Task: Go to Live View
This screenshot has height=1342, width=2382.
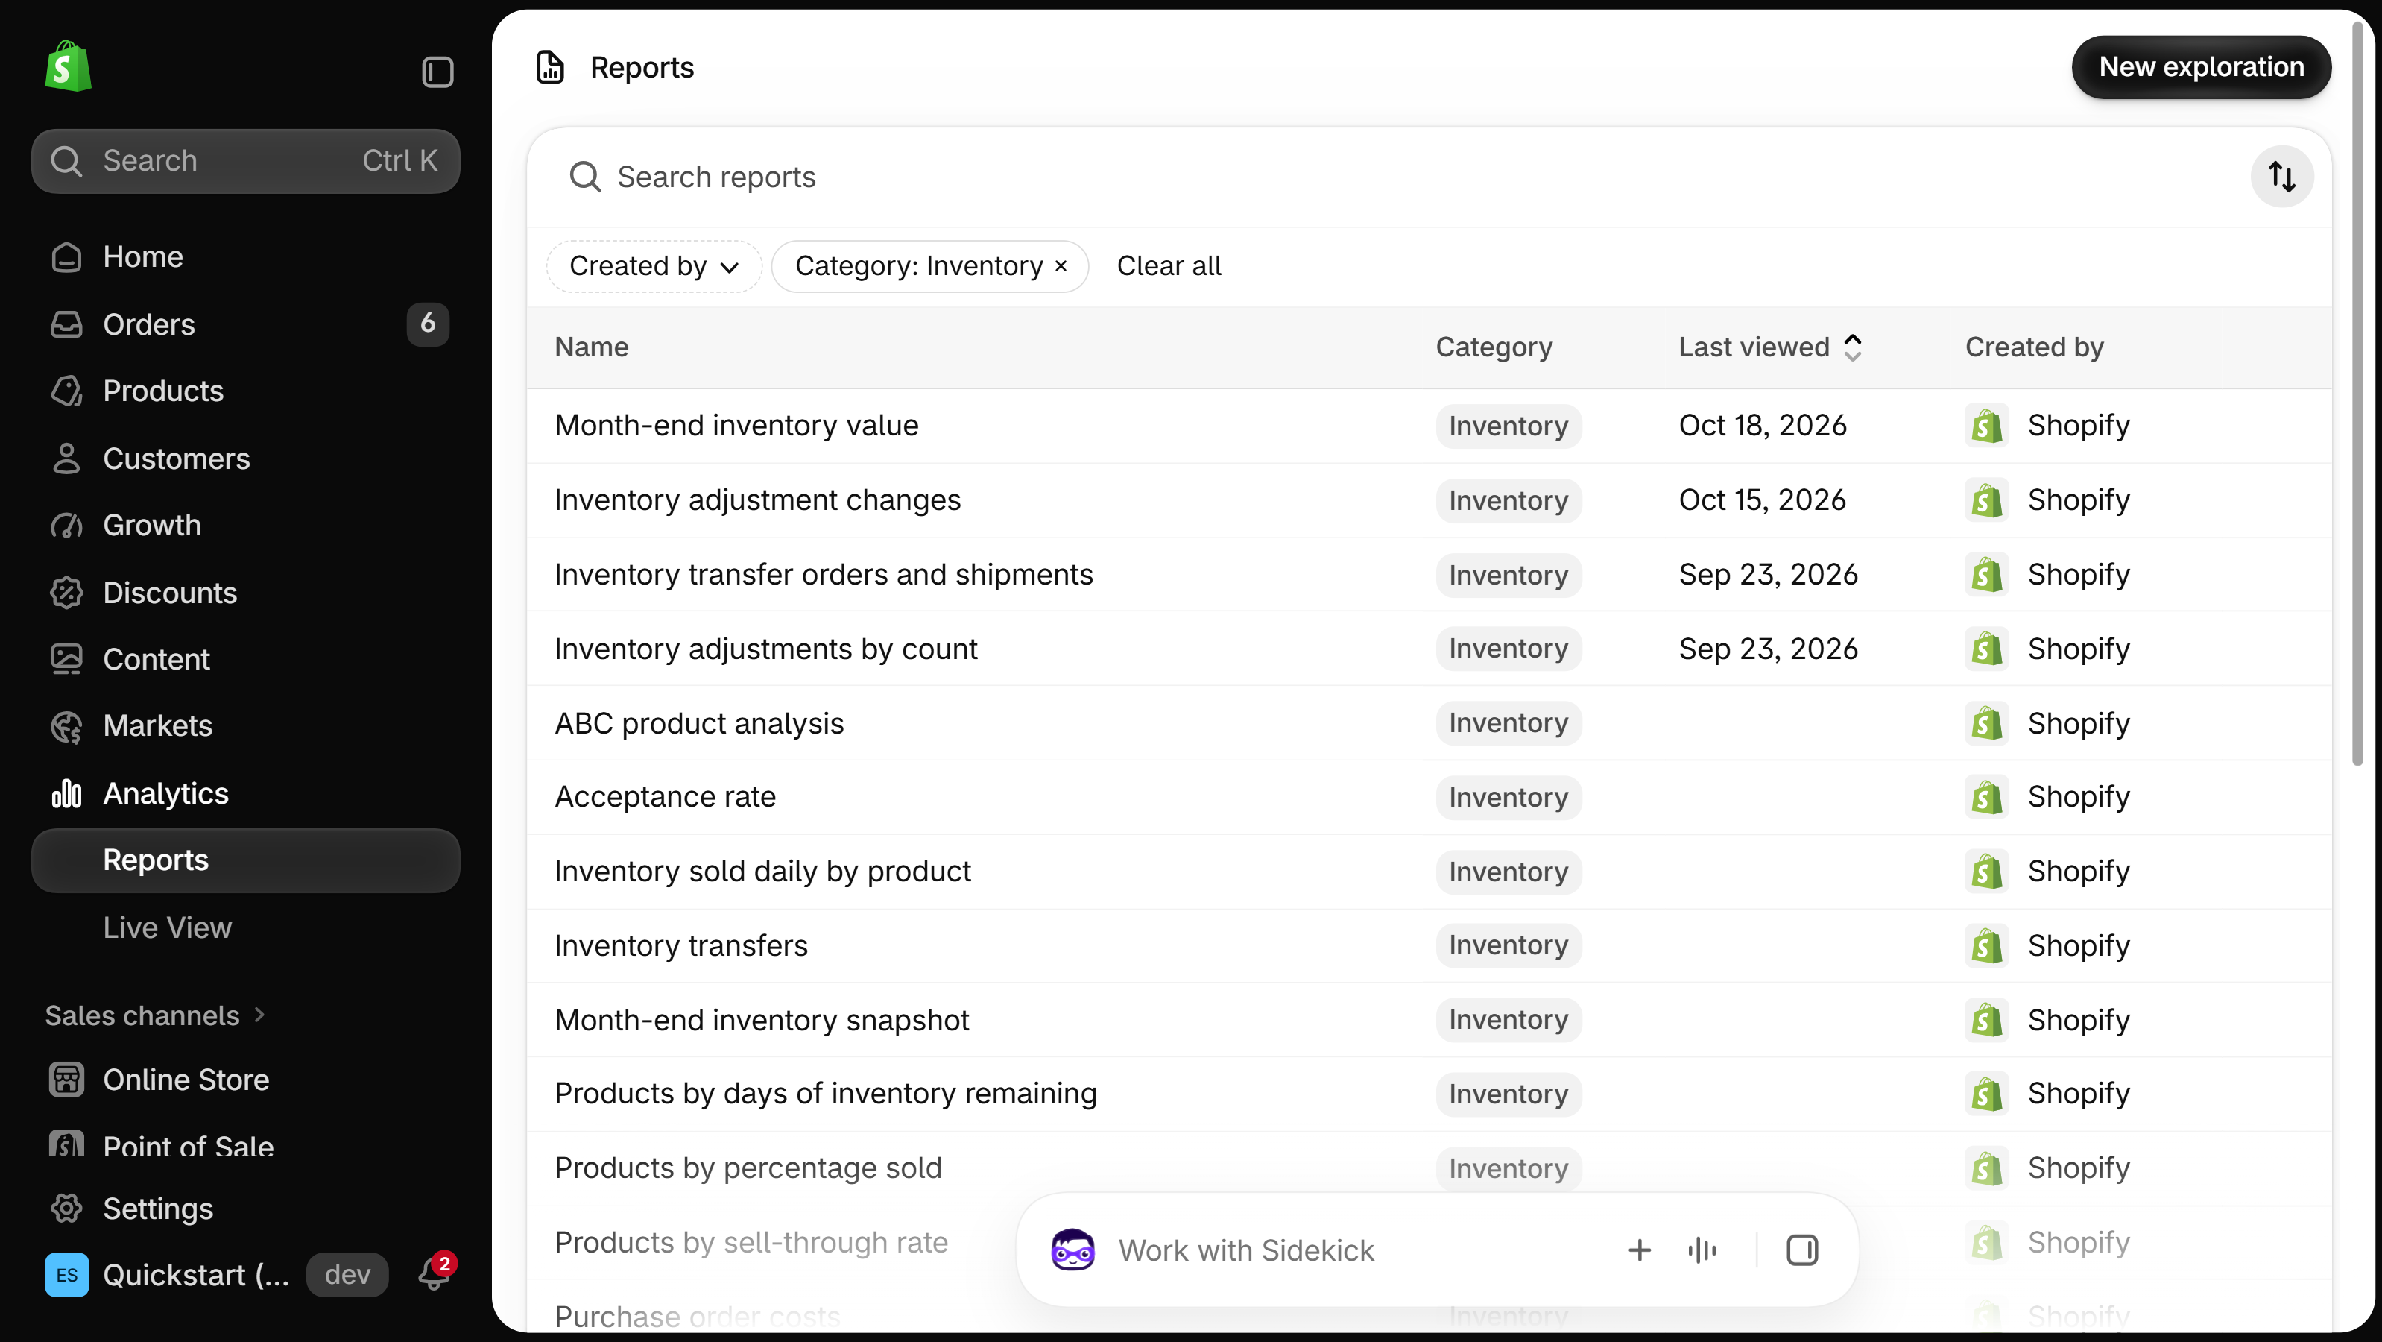Action: point(168,927)
